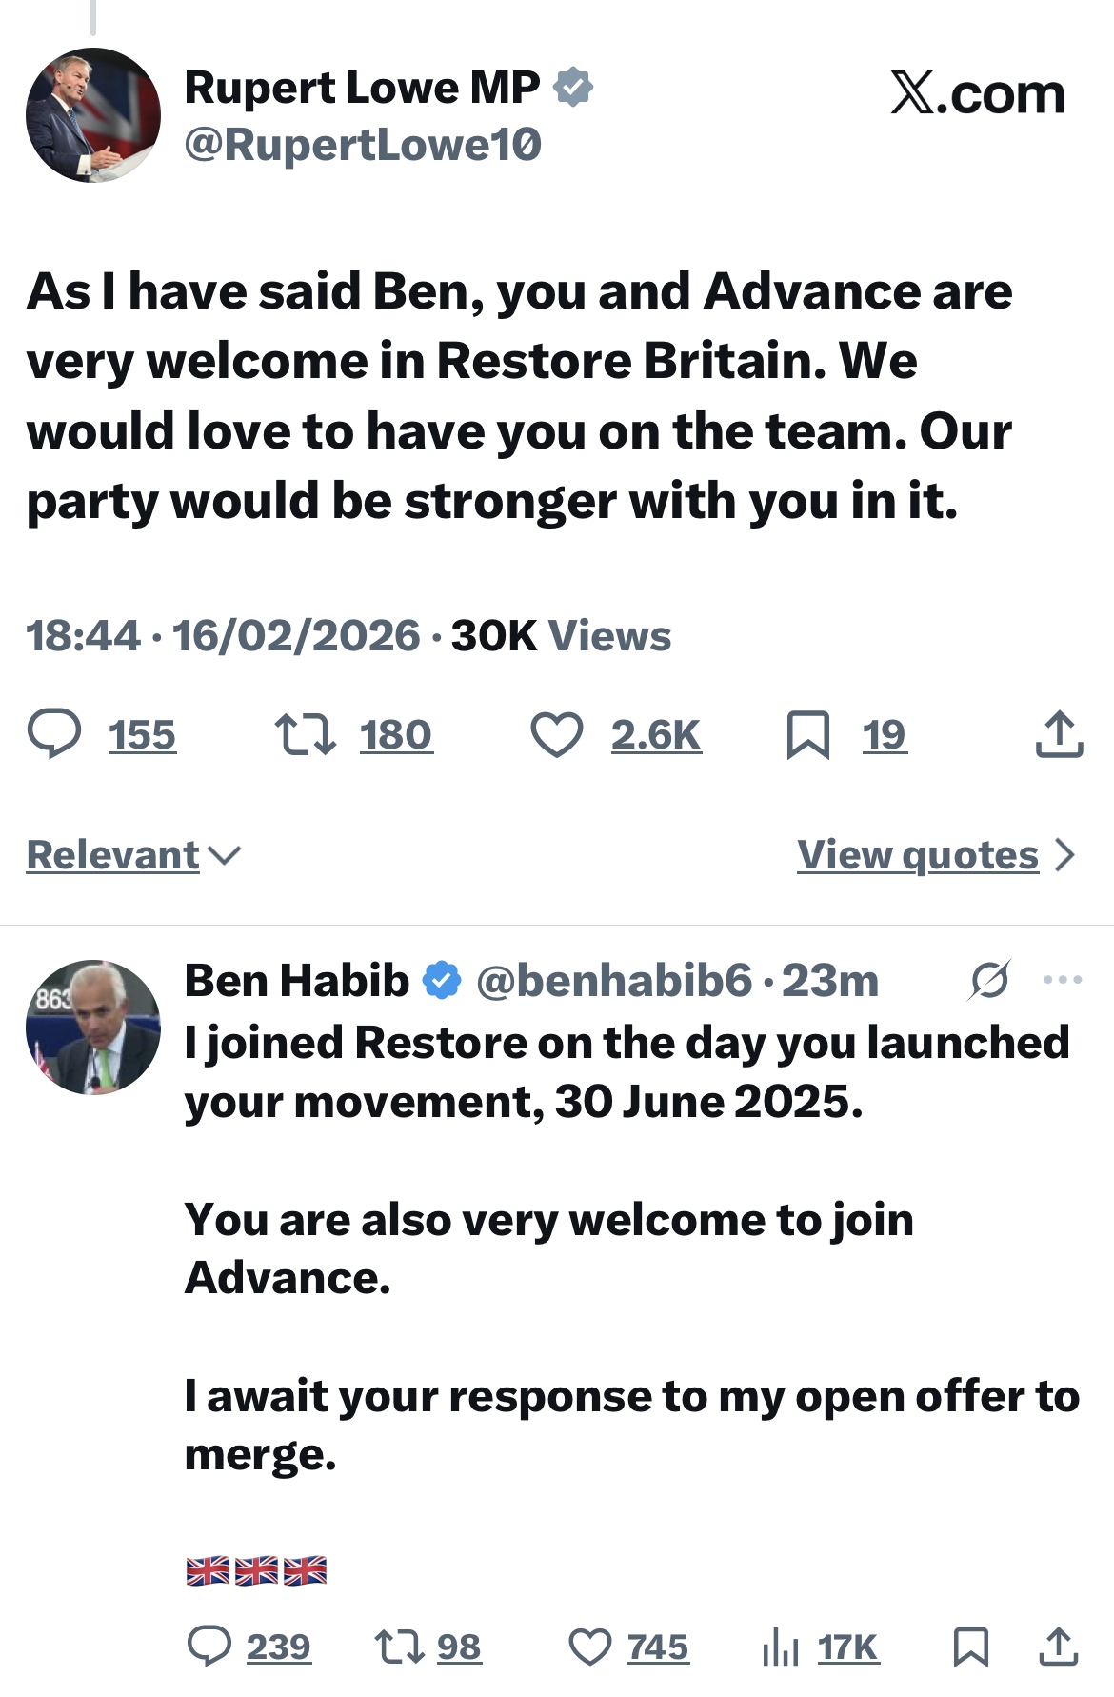Reply to Rupert Lowe's post
This screenshot has height=1697, width=1114.
54,735
